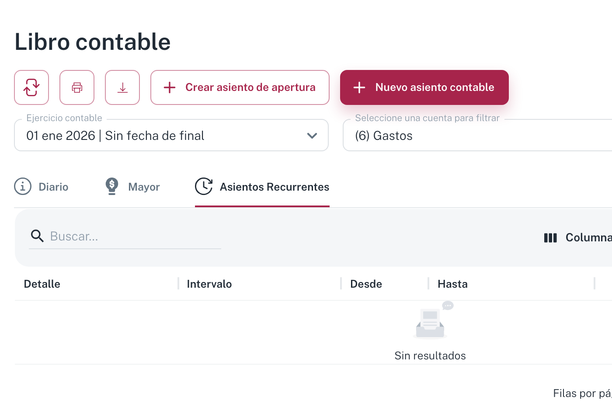Switch to the Mayor tab
Screen dimensions: 612x411
click(132, 187)
